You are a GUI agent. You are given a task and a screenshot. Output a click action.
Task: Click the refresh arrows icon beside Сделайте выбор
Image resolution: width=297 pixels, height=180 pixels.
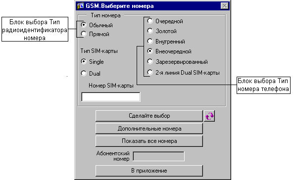tap(209, 116)
